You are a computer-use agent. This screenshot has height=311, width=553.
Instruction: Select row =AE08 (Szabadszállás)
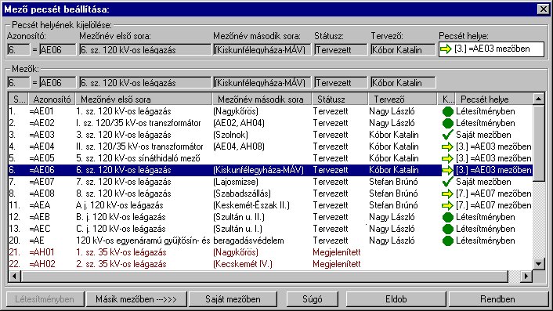[x=270, y=193]
